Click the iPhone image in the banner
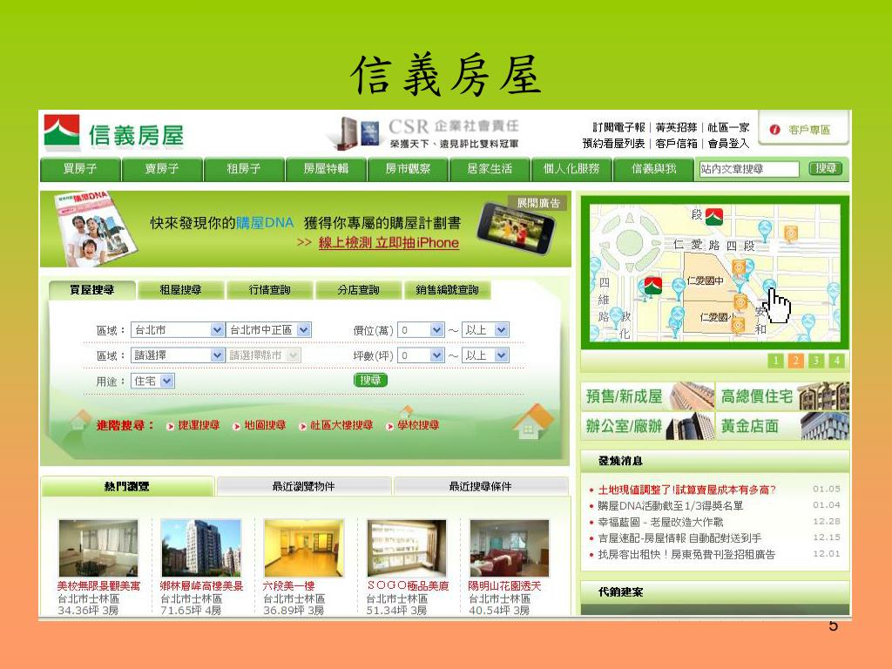This screenshot has height=669, width=892. (516, 227)
